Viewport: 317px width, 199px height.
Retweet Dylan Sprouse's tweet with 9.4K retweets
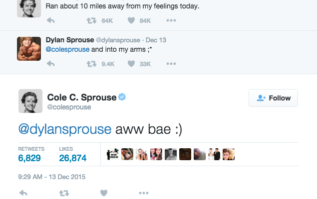pos(91,64)
